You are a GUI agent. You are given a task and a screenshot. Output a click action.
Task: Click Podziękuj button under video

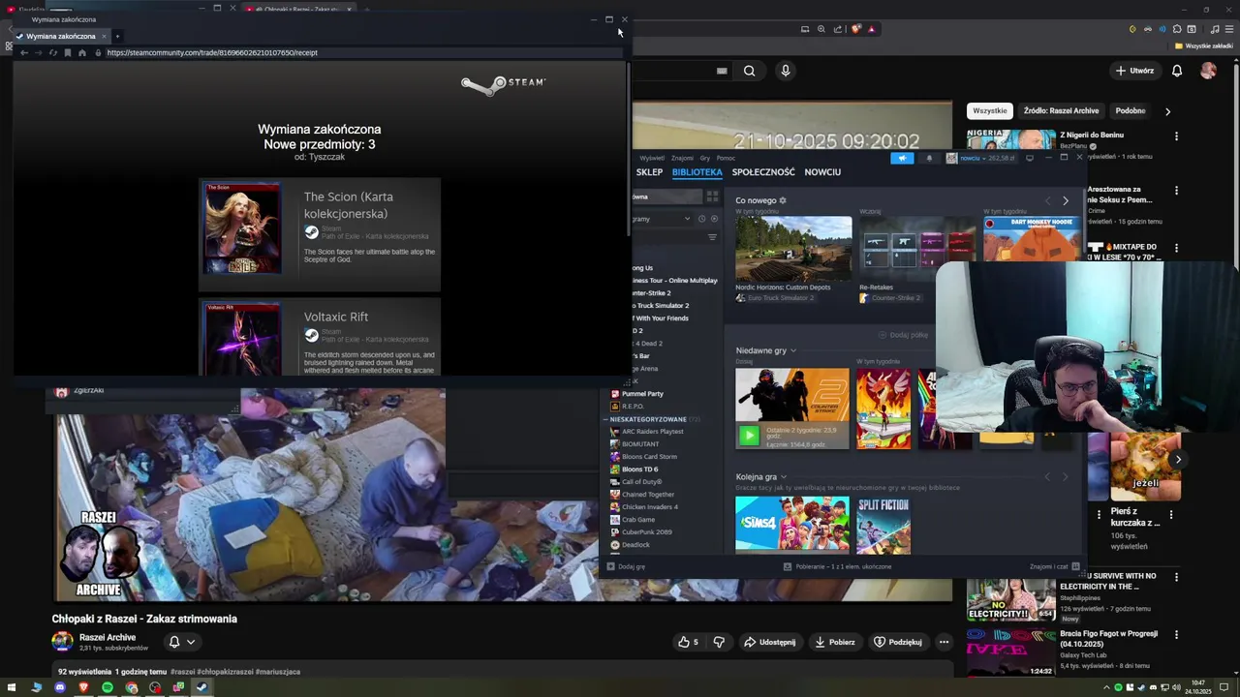[897, 642]
